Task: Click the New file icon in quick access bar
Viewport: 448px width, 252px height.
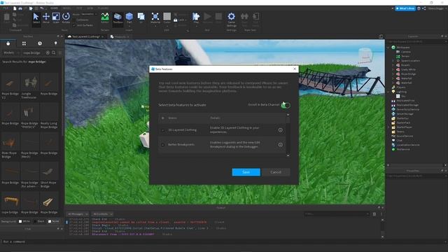Action: (x=15, y=8)
